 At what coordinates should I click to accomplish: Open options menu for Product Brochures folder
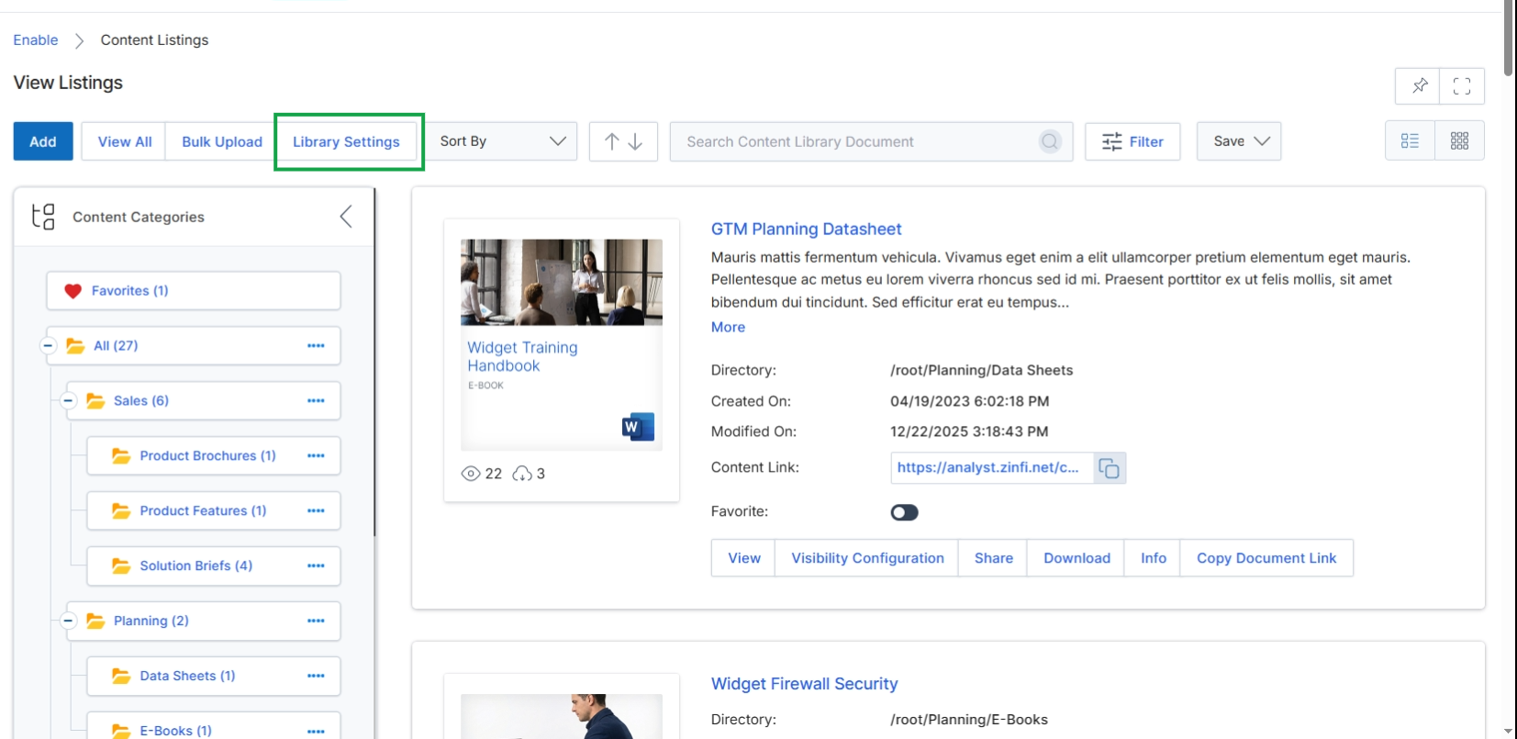click(316, 456)
